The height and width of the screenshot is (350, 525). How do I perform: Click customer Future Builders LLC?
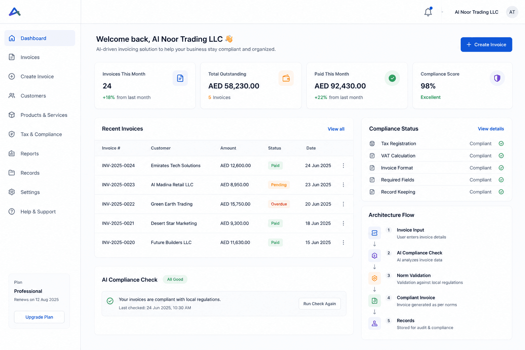tap(171, 242)
